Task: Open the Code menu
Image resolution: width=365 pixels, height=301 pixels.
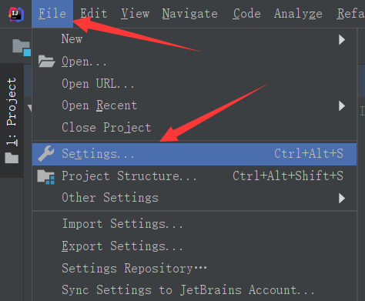Action: pos(246,14)
